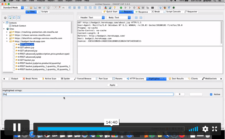
Task: Click the green circle break-on-all-requests icon
Action: click(121, 7)
